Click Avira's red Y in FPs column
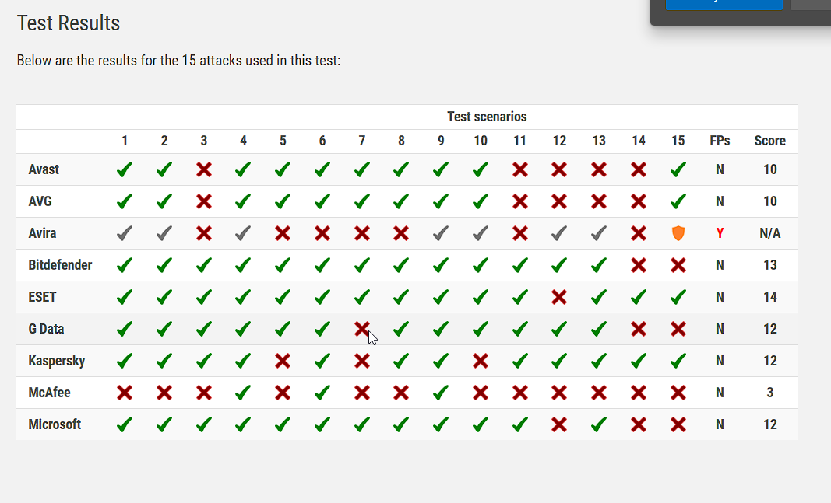The image size is (831, 503). (x=720, y=233)
